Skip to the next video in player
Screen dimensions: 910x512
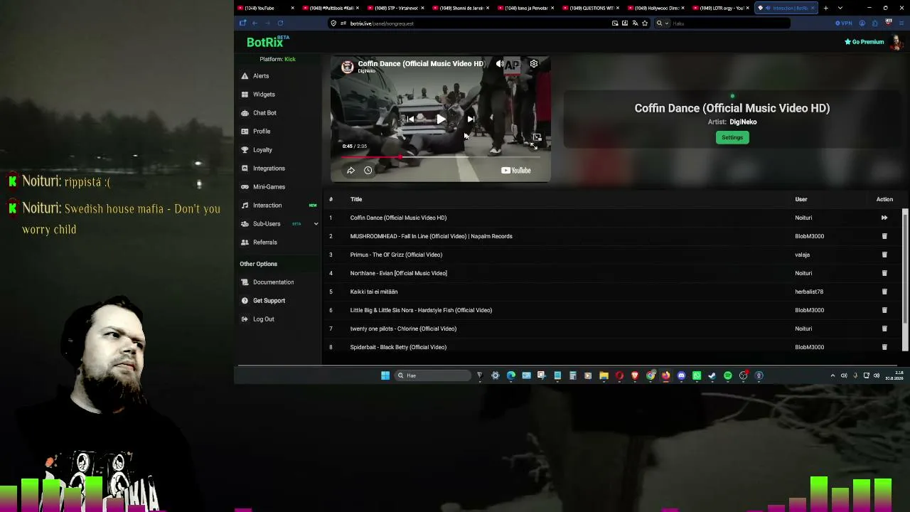point(471,119)
